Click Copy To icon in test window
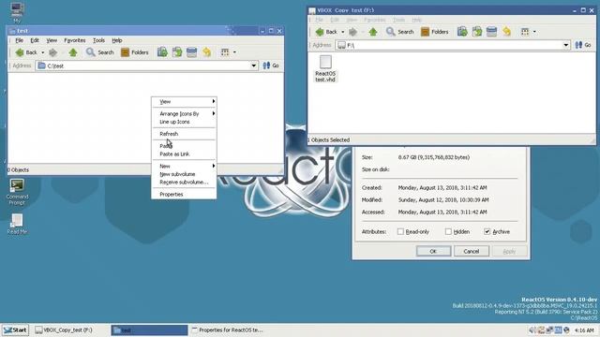Viewport: 600px width, 337px height. (x=177, y=52)
